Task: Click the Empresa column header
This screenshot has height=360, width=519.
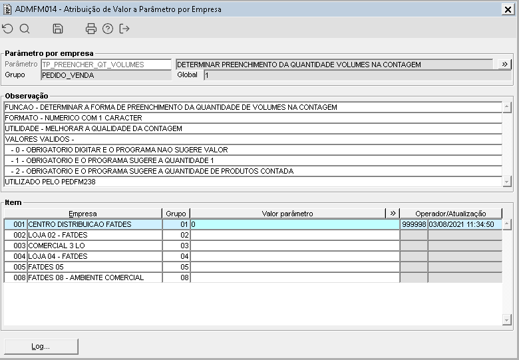Action: 83,214
